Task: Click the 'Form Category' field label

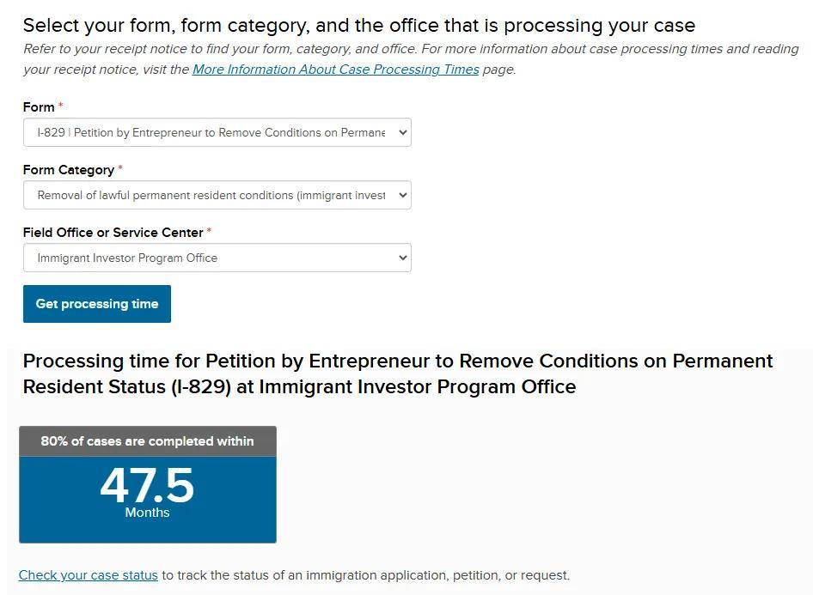Action: pyautogui.click(x=68, y=170)
